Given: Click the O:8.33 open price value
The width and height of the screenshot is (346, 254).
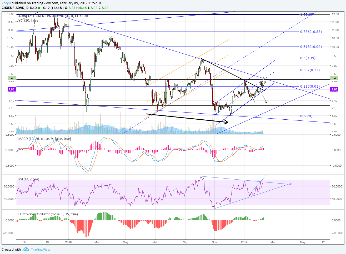Looking at the screenshot, I should [x=70, y=8].
